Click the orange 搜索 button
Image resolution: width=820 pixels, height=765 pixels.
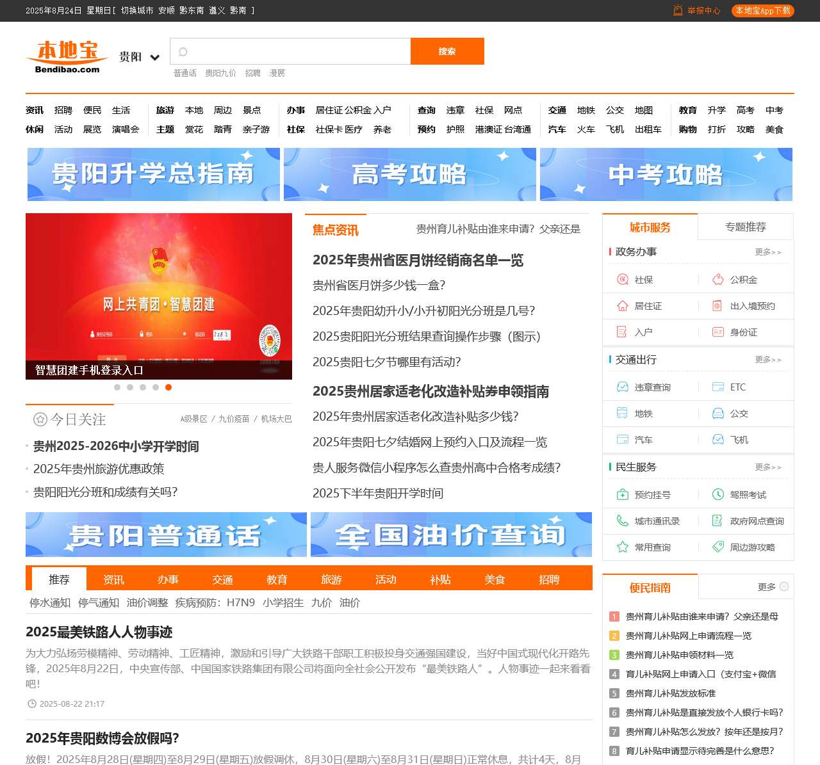pyautogui.click(x=447, y=51)
